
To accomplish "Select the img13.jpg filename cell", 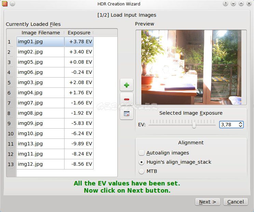I will click(x=41, y=144).
